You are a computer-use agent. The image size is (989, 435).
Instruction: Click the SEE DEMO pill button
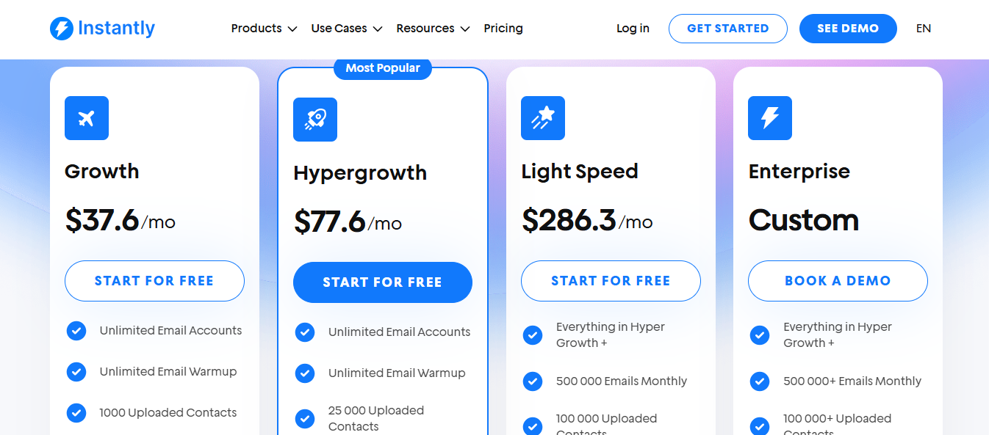pyautogui.click(x=848, y=28)
